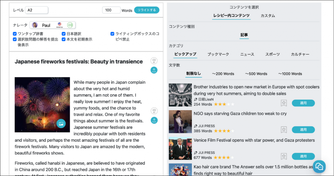
Task: Click the word count field showing 100
Action: pyautogui.click(x=111, y=10)
